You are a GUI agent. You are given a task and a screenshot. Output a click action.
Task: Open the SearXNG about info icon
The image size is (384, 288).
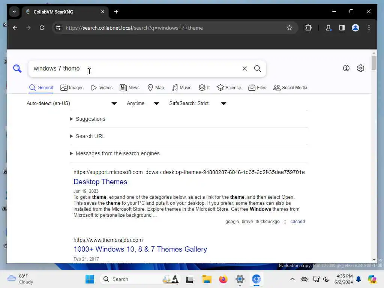coord(346,68)
